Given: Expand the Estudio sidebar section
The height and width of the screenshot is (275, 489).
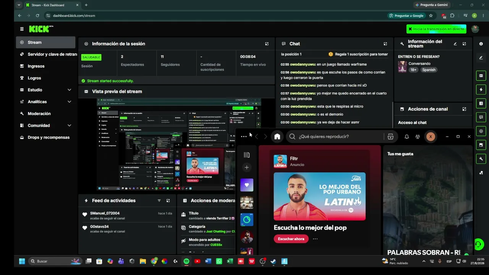Looking at the screenshot, I should point(45,90).
